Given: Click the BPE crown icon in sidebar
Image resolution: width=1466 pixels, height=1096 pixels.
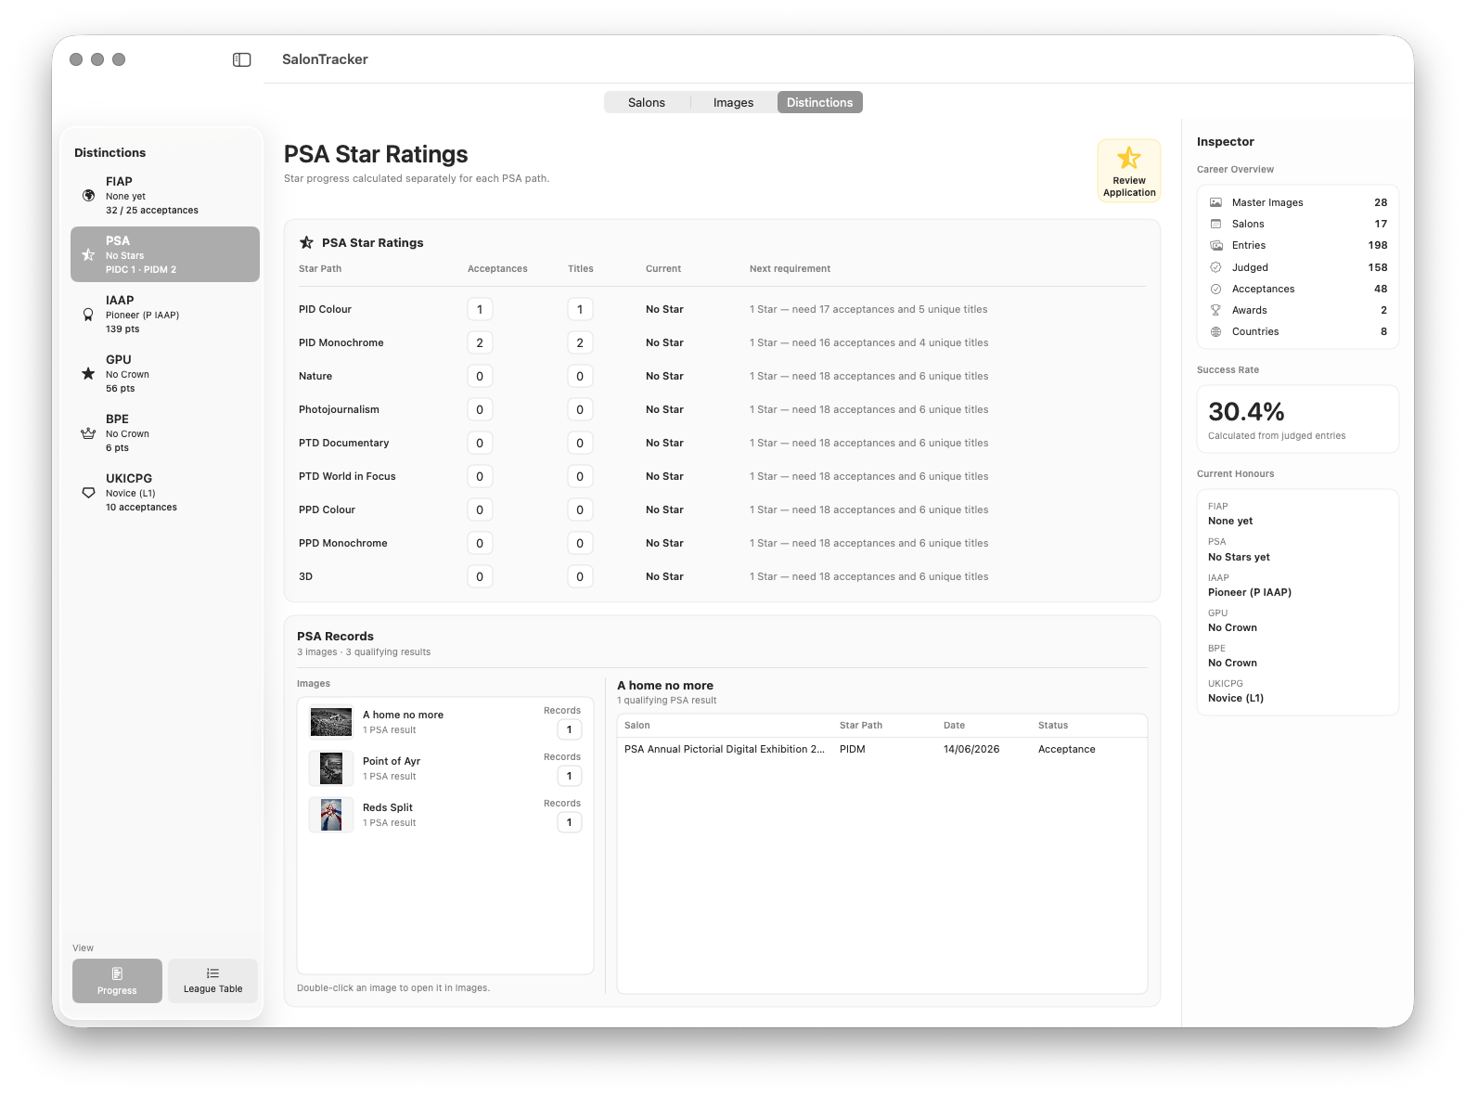Looking at the screenshot, I should pyautogui.click(x=88, y=433).
